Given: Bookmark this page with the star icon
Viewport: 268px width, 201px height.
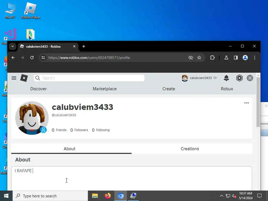Looking at the screenshot, I should pyautogui.click(x=199, y=58).
